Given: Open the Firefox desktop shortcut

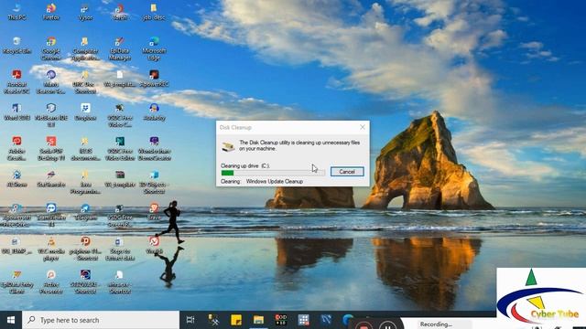Looking at the screenshot, I should pyautogui.click(x=51, y=12).
